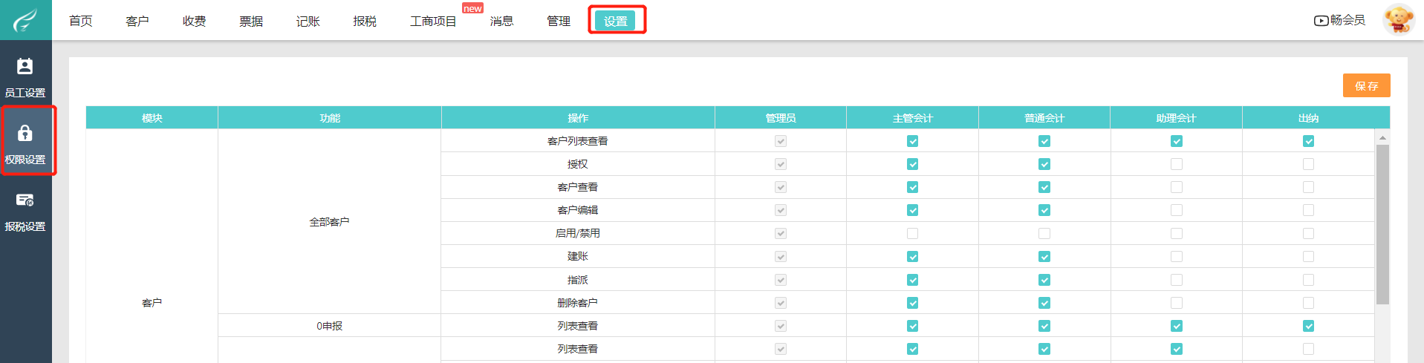Toggle 出纳 checkbox for 0申报 列表查看
This screenshot has width=1424, height=363.
(x=1308, y=326)
